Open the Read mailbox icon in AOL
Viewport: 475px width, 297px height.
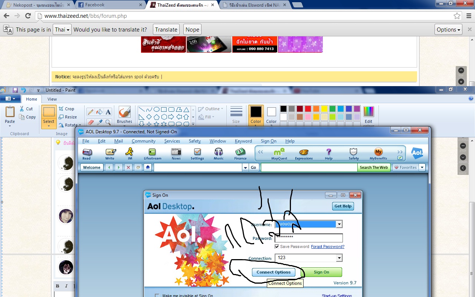(x=87, y=154)
